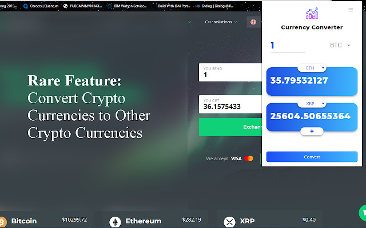Click the Mastercard logo
The image size is (366, 228).
coord(249,158)
